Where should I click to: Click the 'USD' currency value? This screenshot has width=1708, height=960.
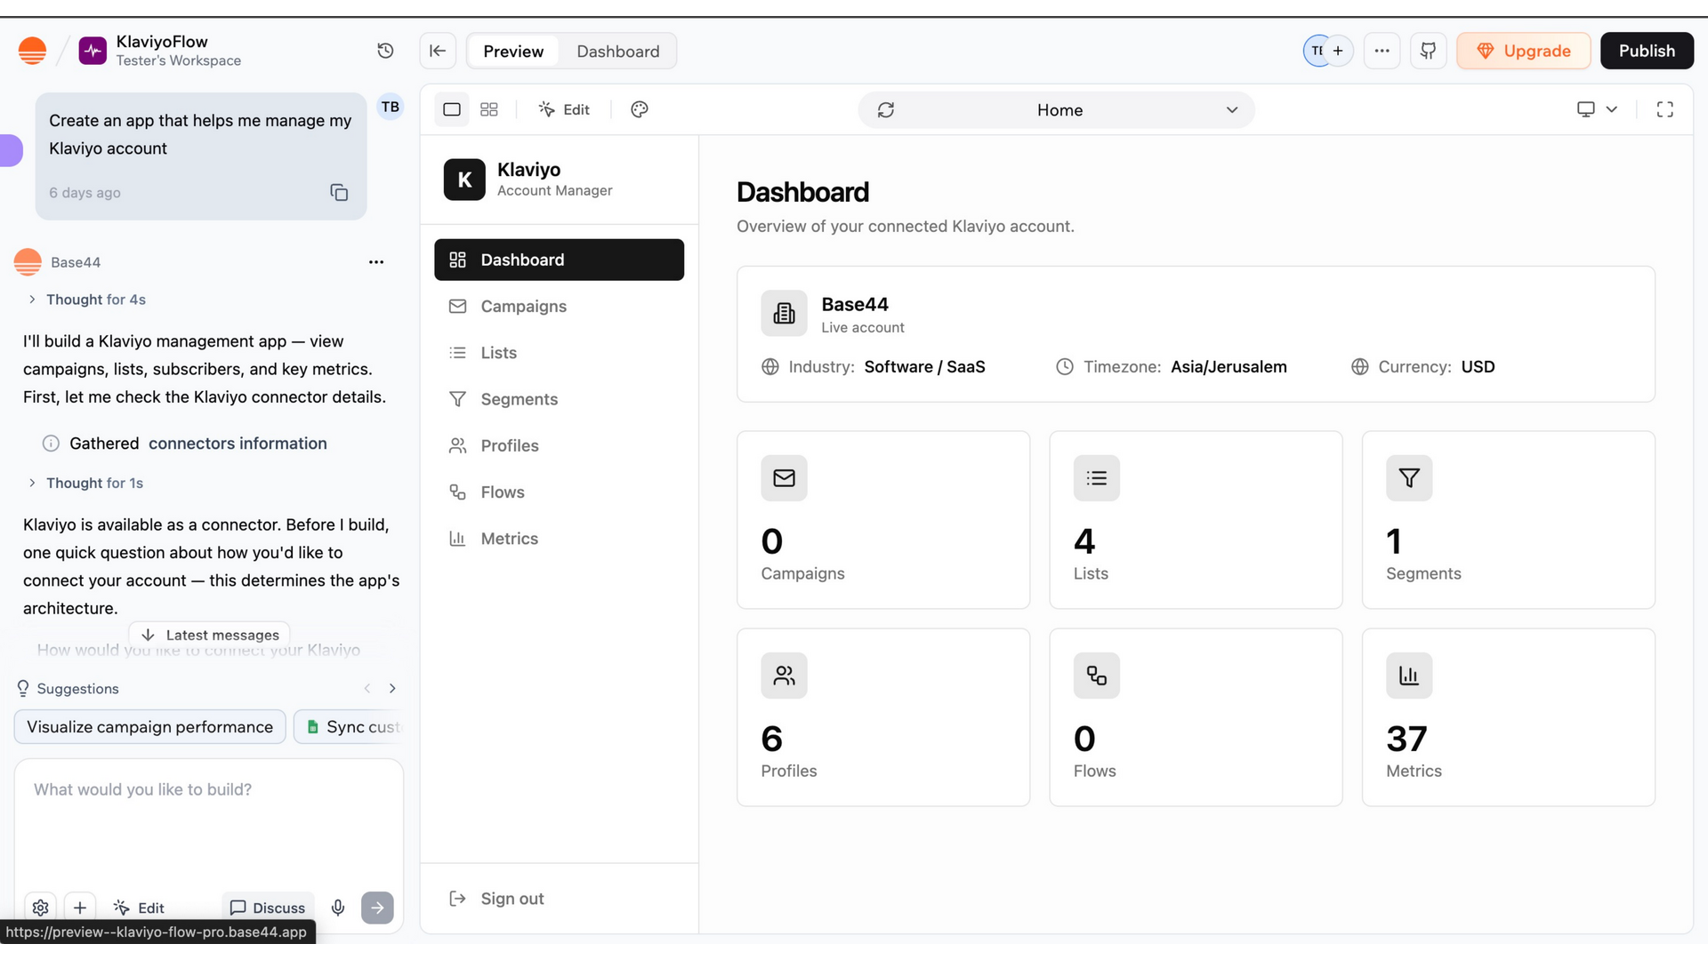(1478, 367)
